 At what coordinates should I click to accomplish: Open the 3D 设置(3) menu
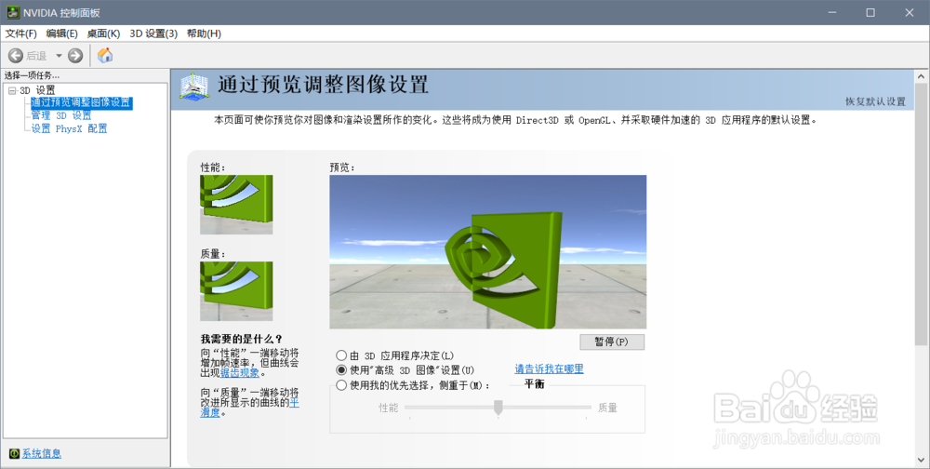(153, 33)
